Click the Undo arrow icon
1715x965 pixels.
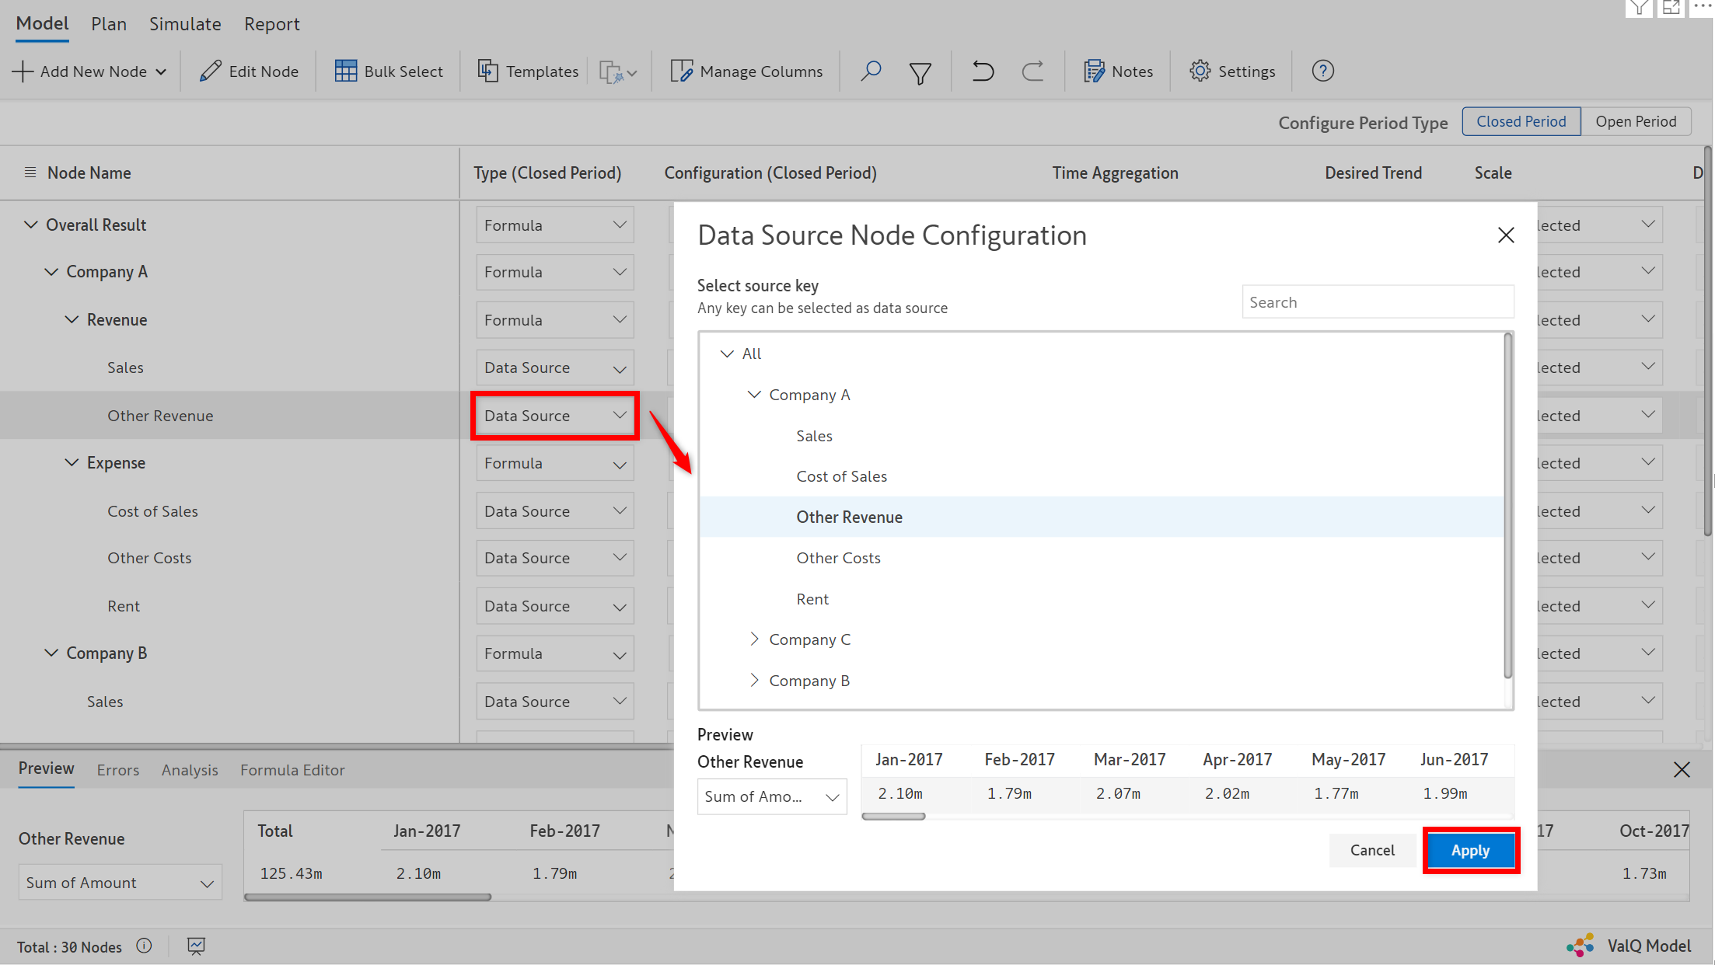[983, 71]
